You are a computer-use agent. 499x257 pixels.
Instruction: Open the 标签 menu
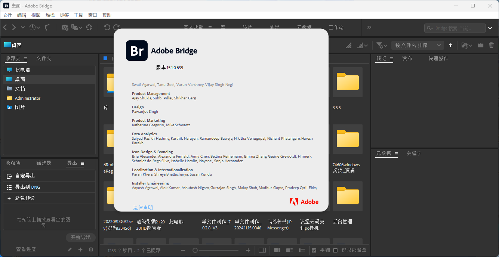pyautogui.click(x=64, y=15)
